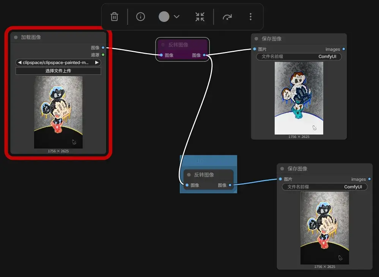Viewport: 379px width, 277px height.
Task: Click green 遮罩 output port
Action: 103,55
